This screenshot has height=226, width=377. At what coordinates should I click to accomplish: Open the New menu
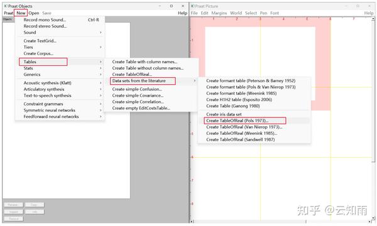point(21,13)
